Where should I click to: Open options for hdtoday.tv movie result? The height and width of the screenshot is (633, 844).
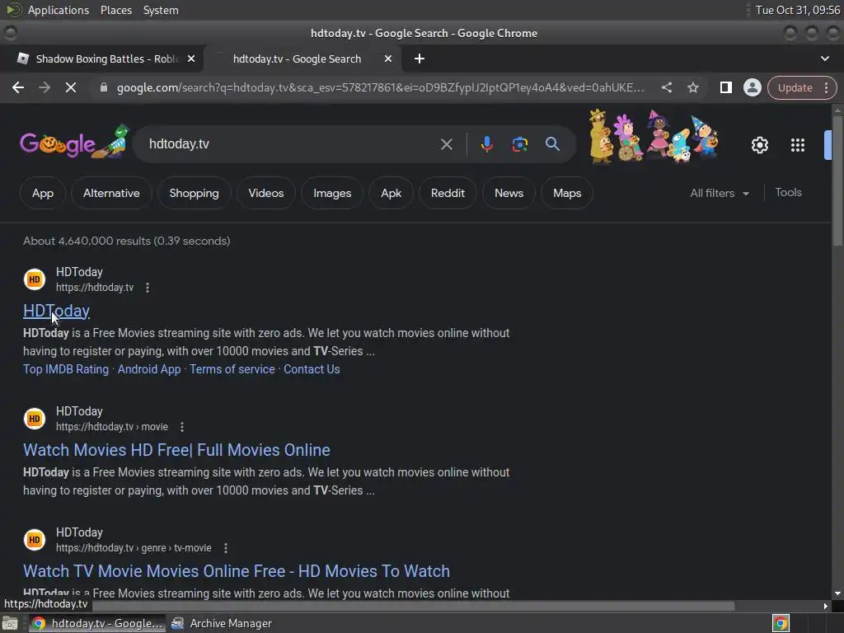point(182,427)
